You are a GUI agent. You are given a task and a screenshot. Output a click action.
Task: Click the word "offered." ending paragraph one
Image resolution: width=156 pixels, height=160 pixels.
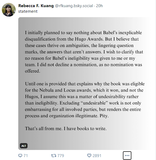point(33,71)
